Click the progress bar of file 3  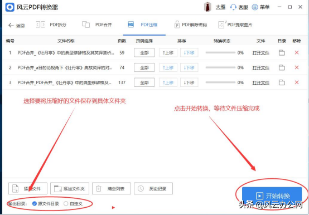(220, 82)
